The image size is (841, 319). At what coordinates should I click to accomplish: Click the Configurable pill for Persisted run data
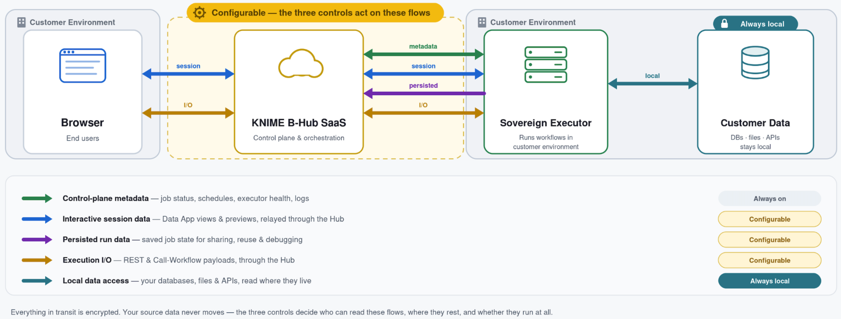pyautogui.click(x=770, y=240)
